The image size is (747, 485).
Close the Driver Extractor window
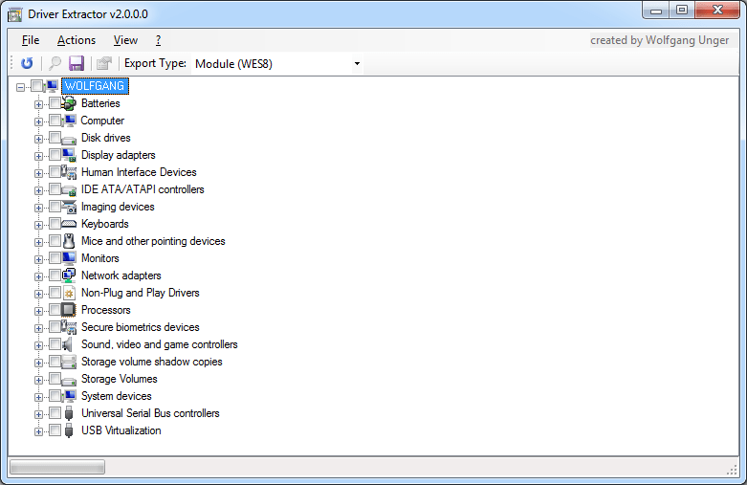click(717, 11)
